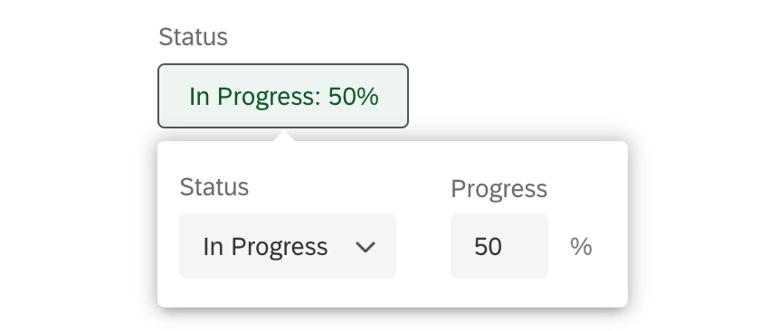769x331 pixels.
Task: Click the popover's triangular pointer under the button
Action: [x=284, y=136]
